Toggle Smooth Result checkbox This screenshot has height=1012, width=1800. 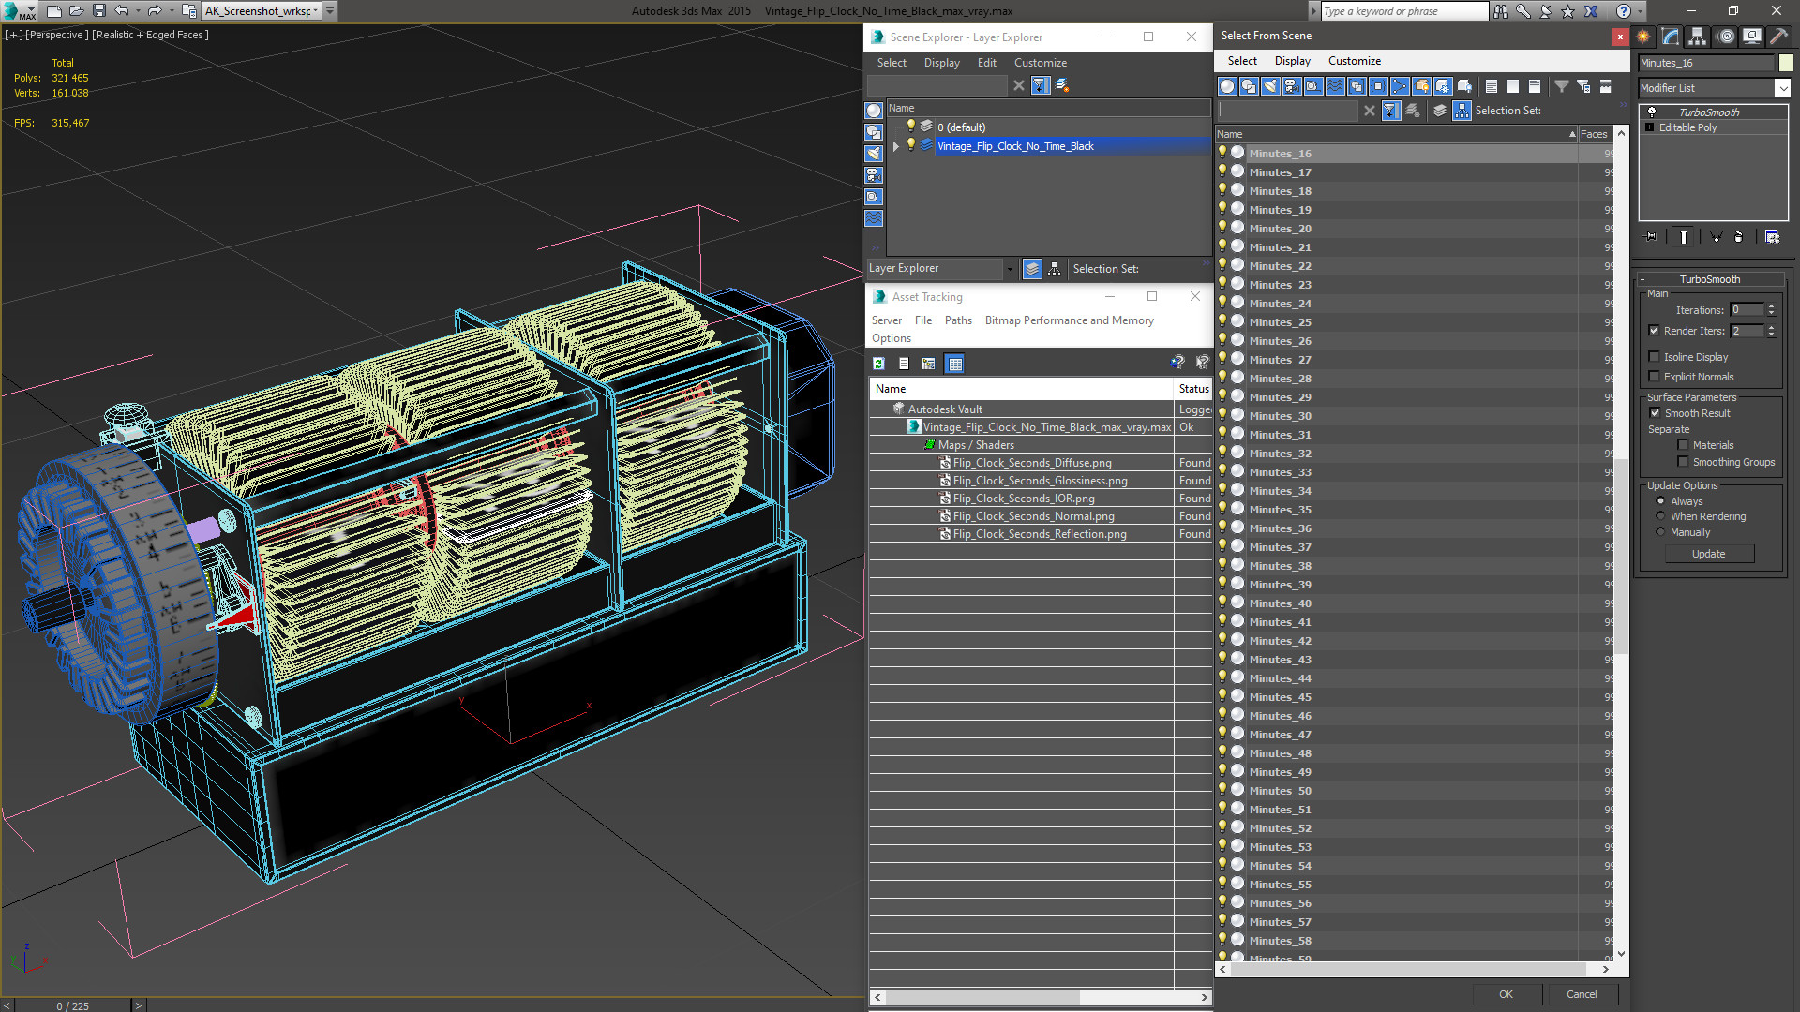pos(1655,412)
